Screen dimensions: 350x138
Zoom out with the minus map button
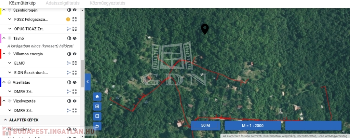click(x=97, y=116)
